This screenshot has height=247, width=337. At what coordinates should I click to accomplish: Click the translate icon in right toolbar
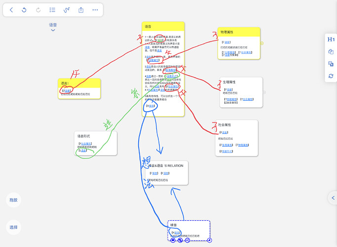click(x=331, y=64)
